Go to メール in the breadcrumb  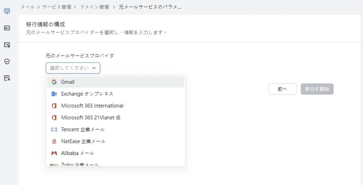tap(27, 7)
